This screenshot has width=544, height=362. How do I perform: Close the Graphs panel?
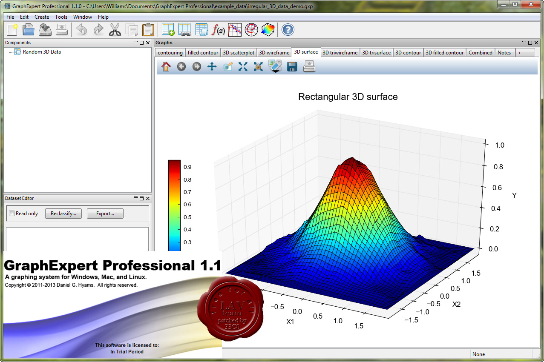(536, 43)
